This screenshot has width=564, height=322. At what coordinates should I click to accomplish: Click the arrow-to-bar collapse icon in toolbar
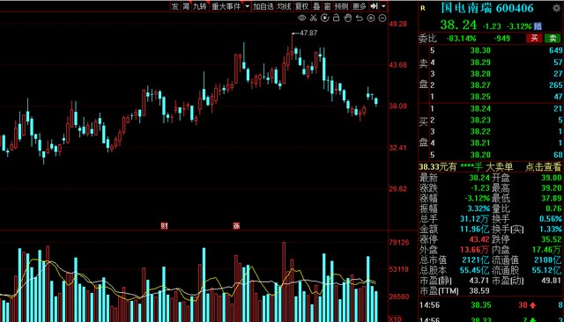[x=374, y=6]
